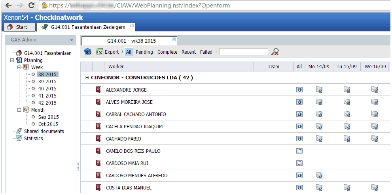Show Pending filter results
The image size is (392, 195).
click(144, 52)
